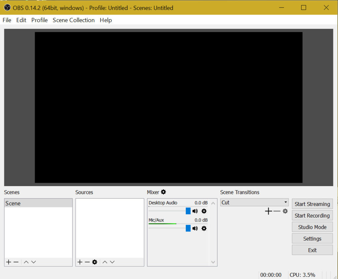Open the Scene Collection menu
The image size is (338, 279).
(x=74, y=20)
